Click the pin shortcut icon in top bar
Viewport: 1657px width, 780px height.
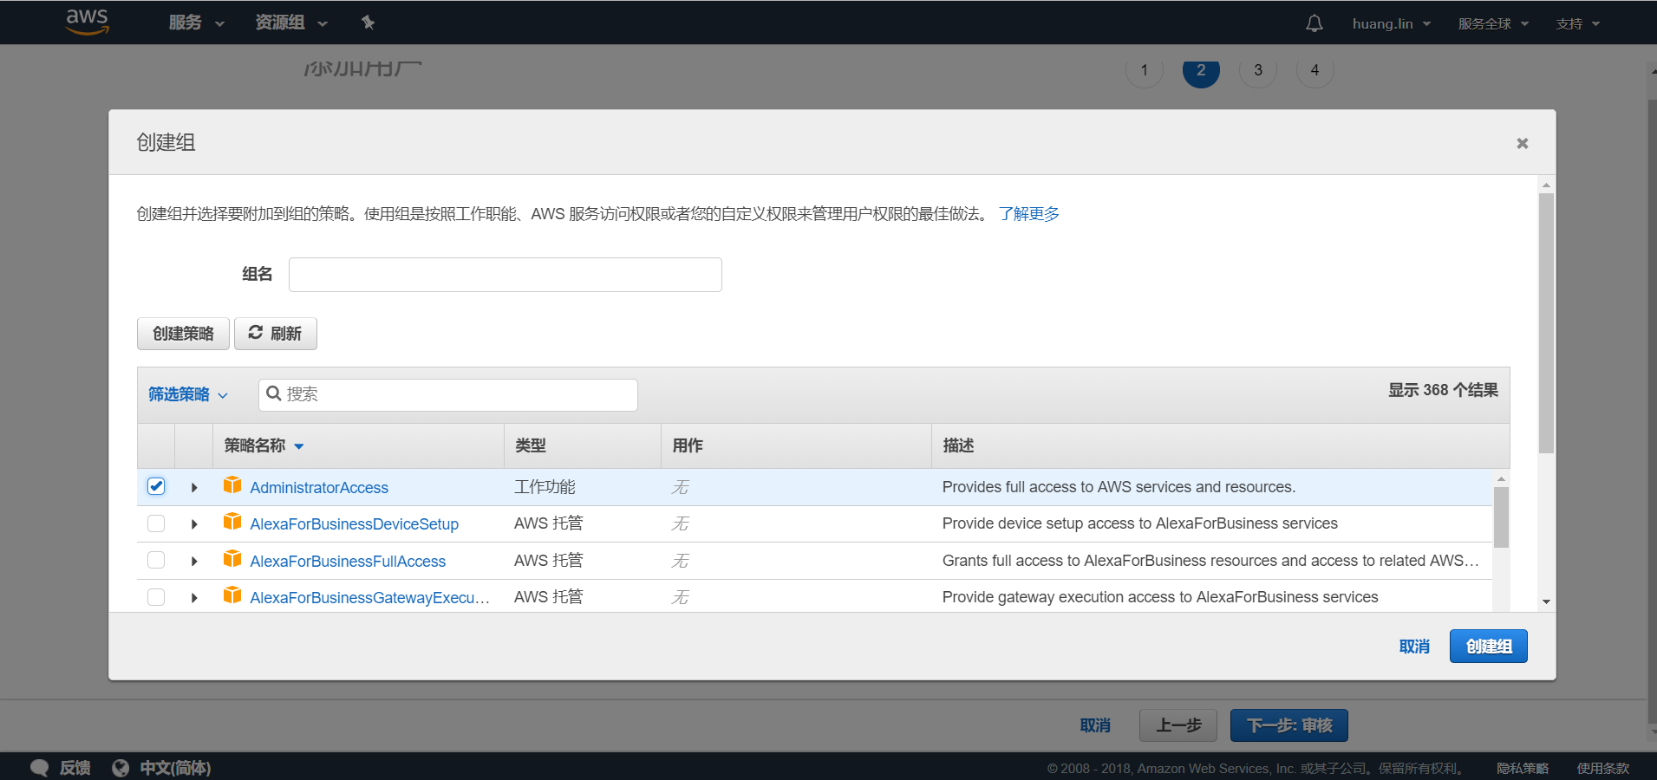click(368, 23)
